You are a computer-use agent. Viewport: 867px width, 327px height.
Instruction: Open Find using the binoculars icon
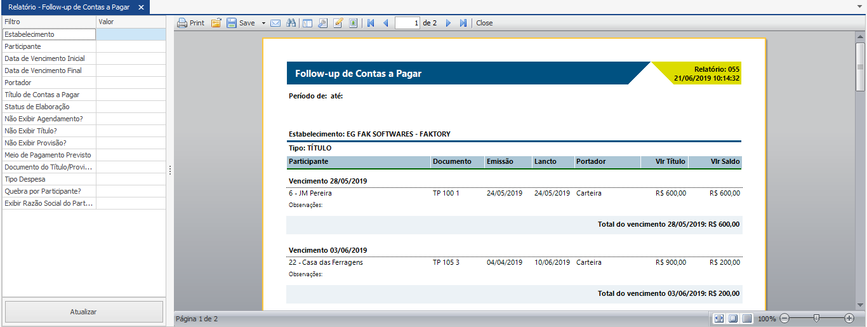(x=291, y=23)
